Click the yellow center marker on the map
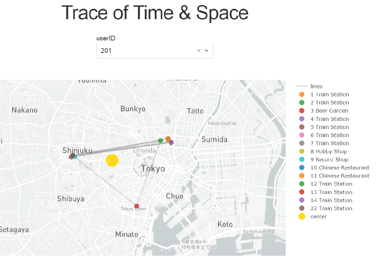Viewport: 385px width, 256px height. pyautogui.click(x=112, y=160)
